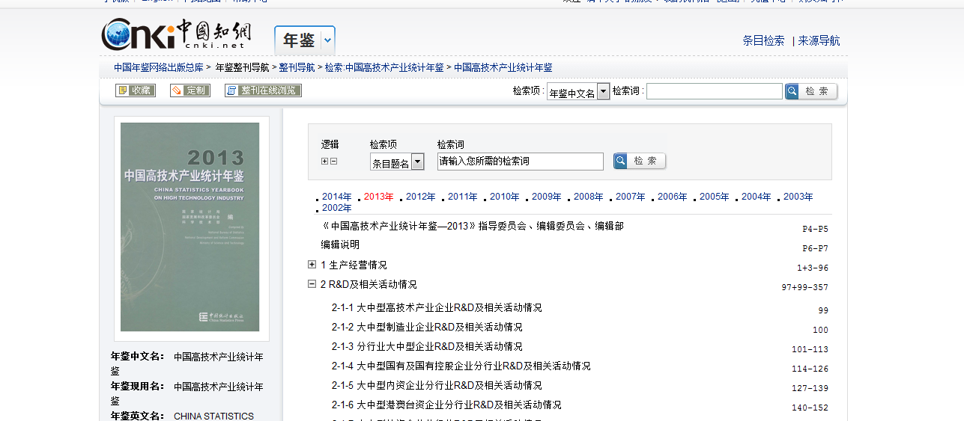Open 2-1-1 大中型高技术产业企业R&D及相关活动情况
Viewport: 964px width, 421px height.
pos(437,307)
